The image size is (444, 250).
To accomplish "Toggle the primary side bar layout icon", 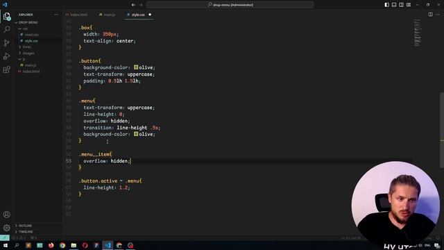I will point(387,5).
